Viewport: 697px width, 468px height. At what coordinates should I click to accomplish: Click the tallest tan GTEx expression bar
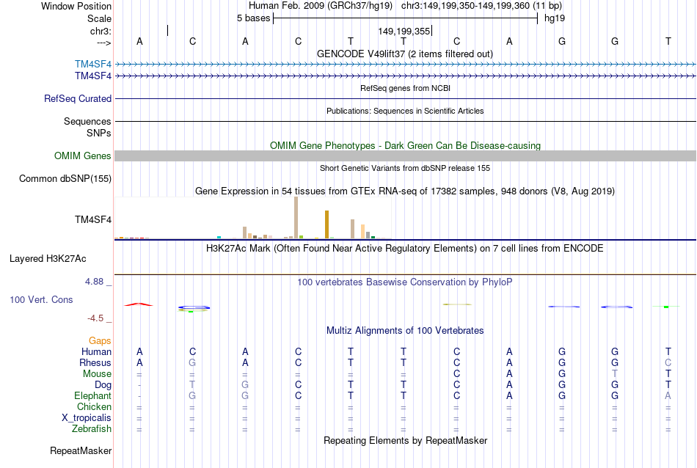296,218
